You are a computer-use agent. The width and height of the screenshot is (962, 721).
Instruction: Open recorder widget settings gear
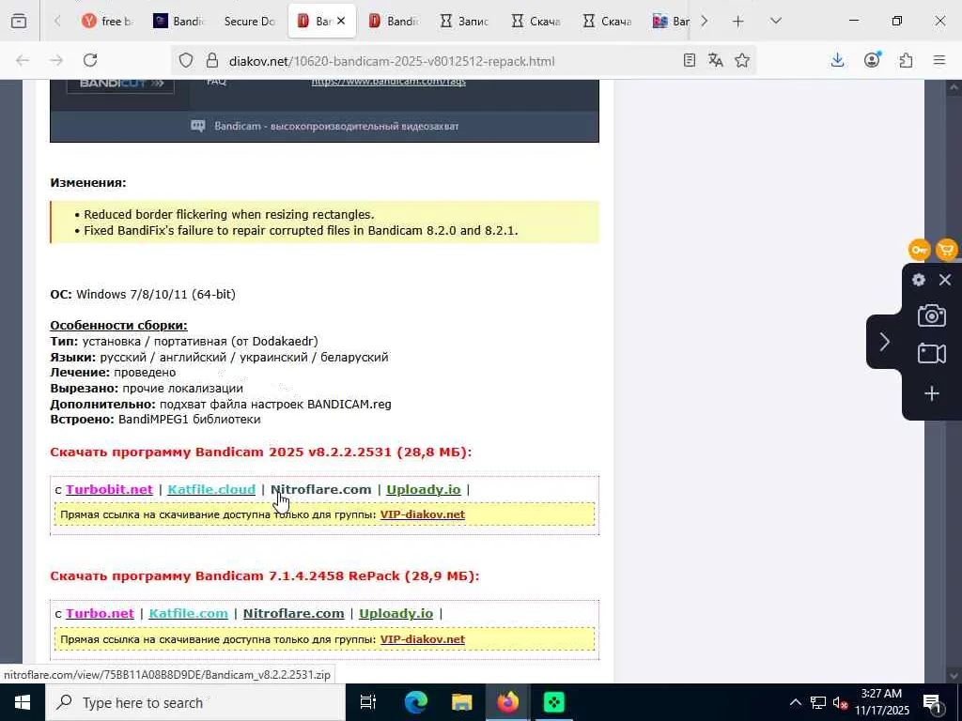pyautogui.click(x=919, y=280)
